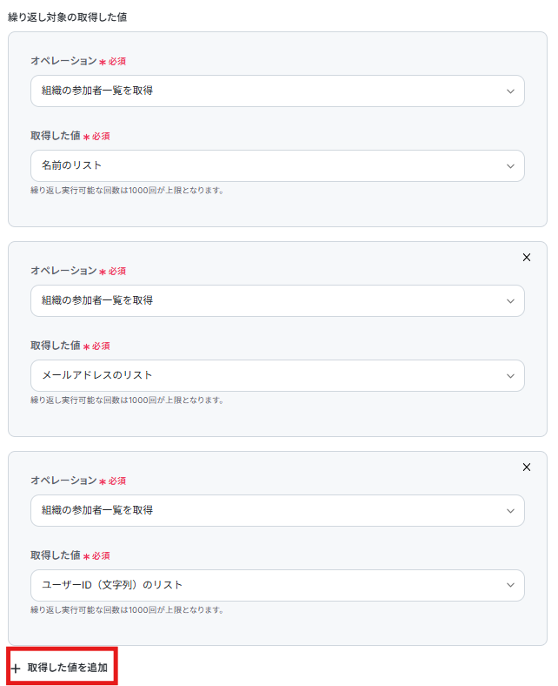
Task: Click the 取得した値 label above メールアドレスのリスト
Action: coord(56,346)
